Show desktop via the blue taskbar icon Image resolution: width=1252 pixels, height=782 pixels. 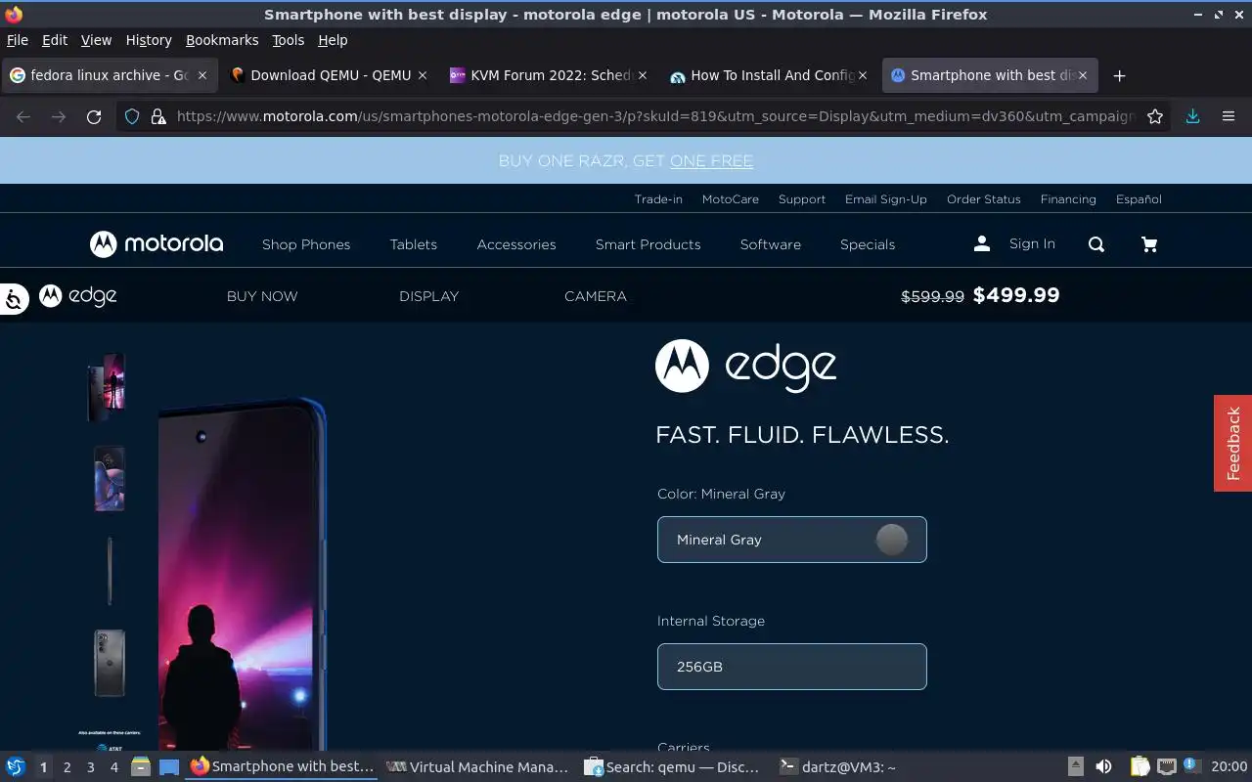[169, 767]
